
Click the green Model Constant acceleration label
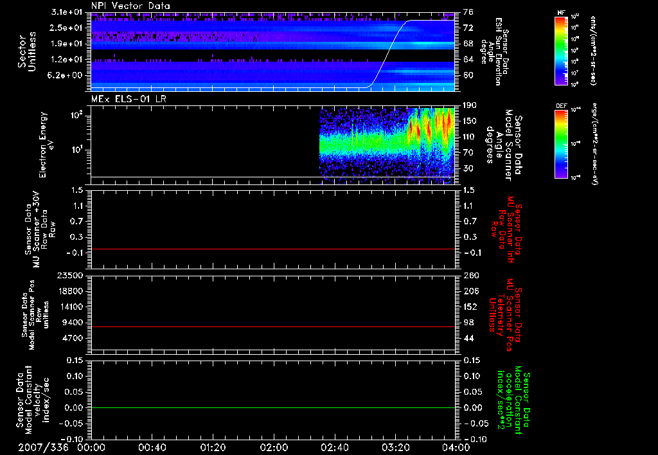point(513,401)
